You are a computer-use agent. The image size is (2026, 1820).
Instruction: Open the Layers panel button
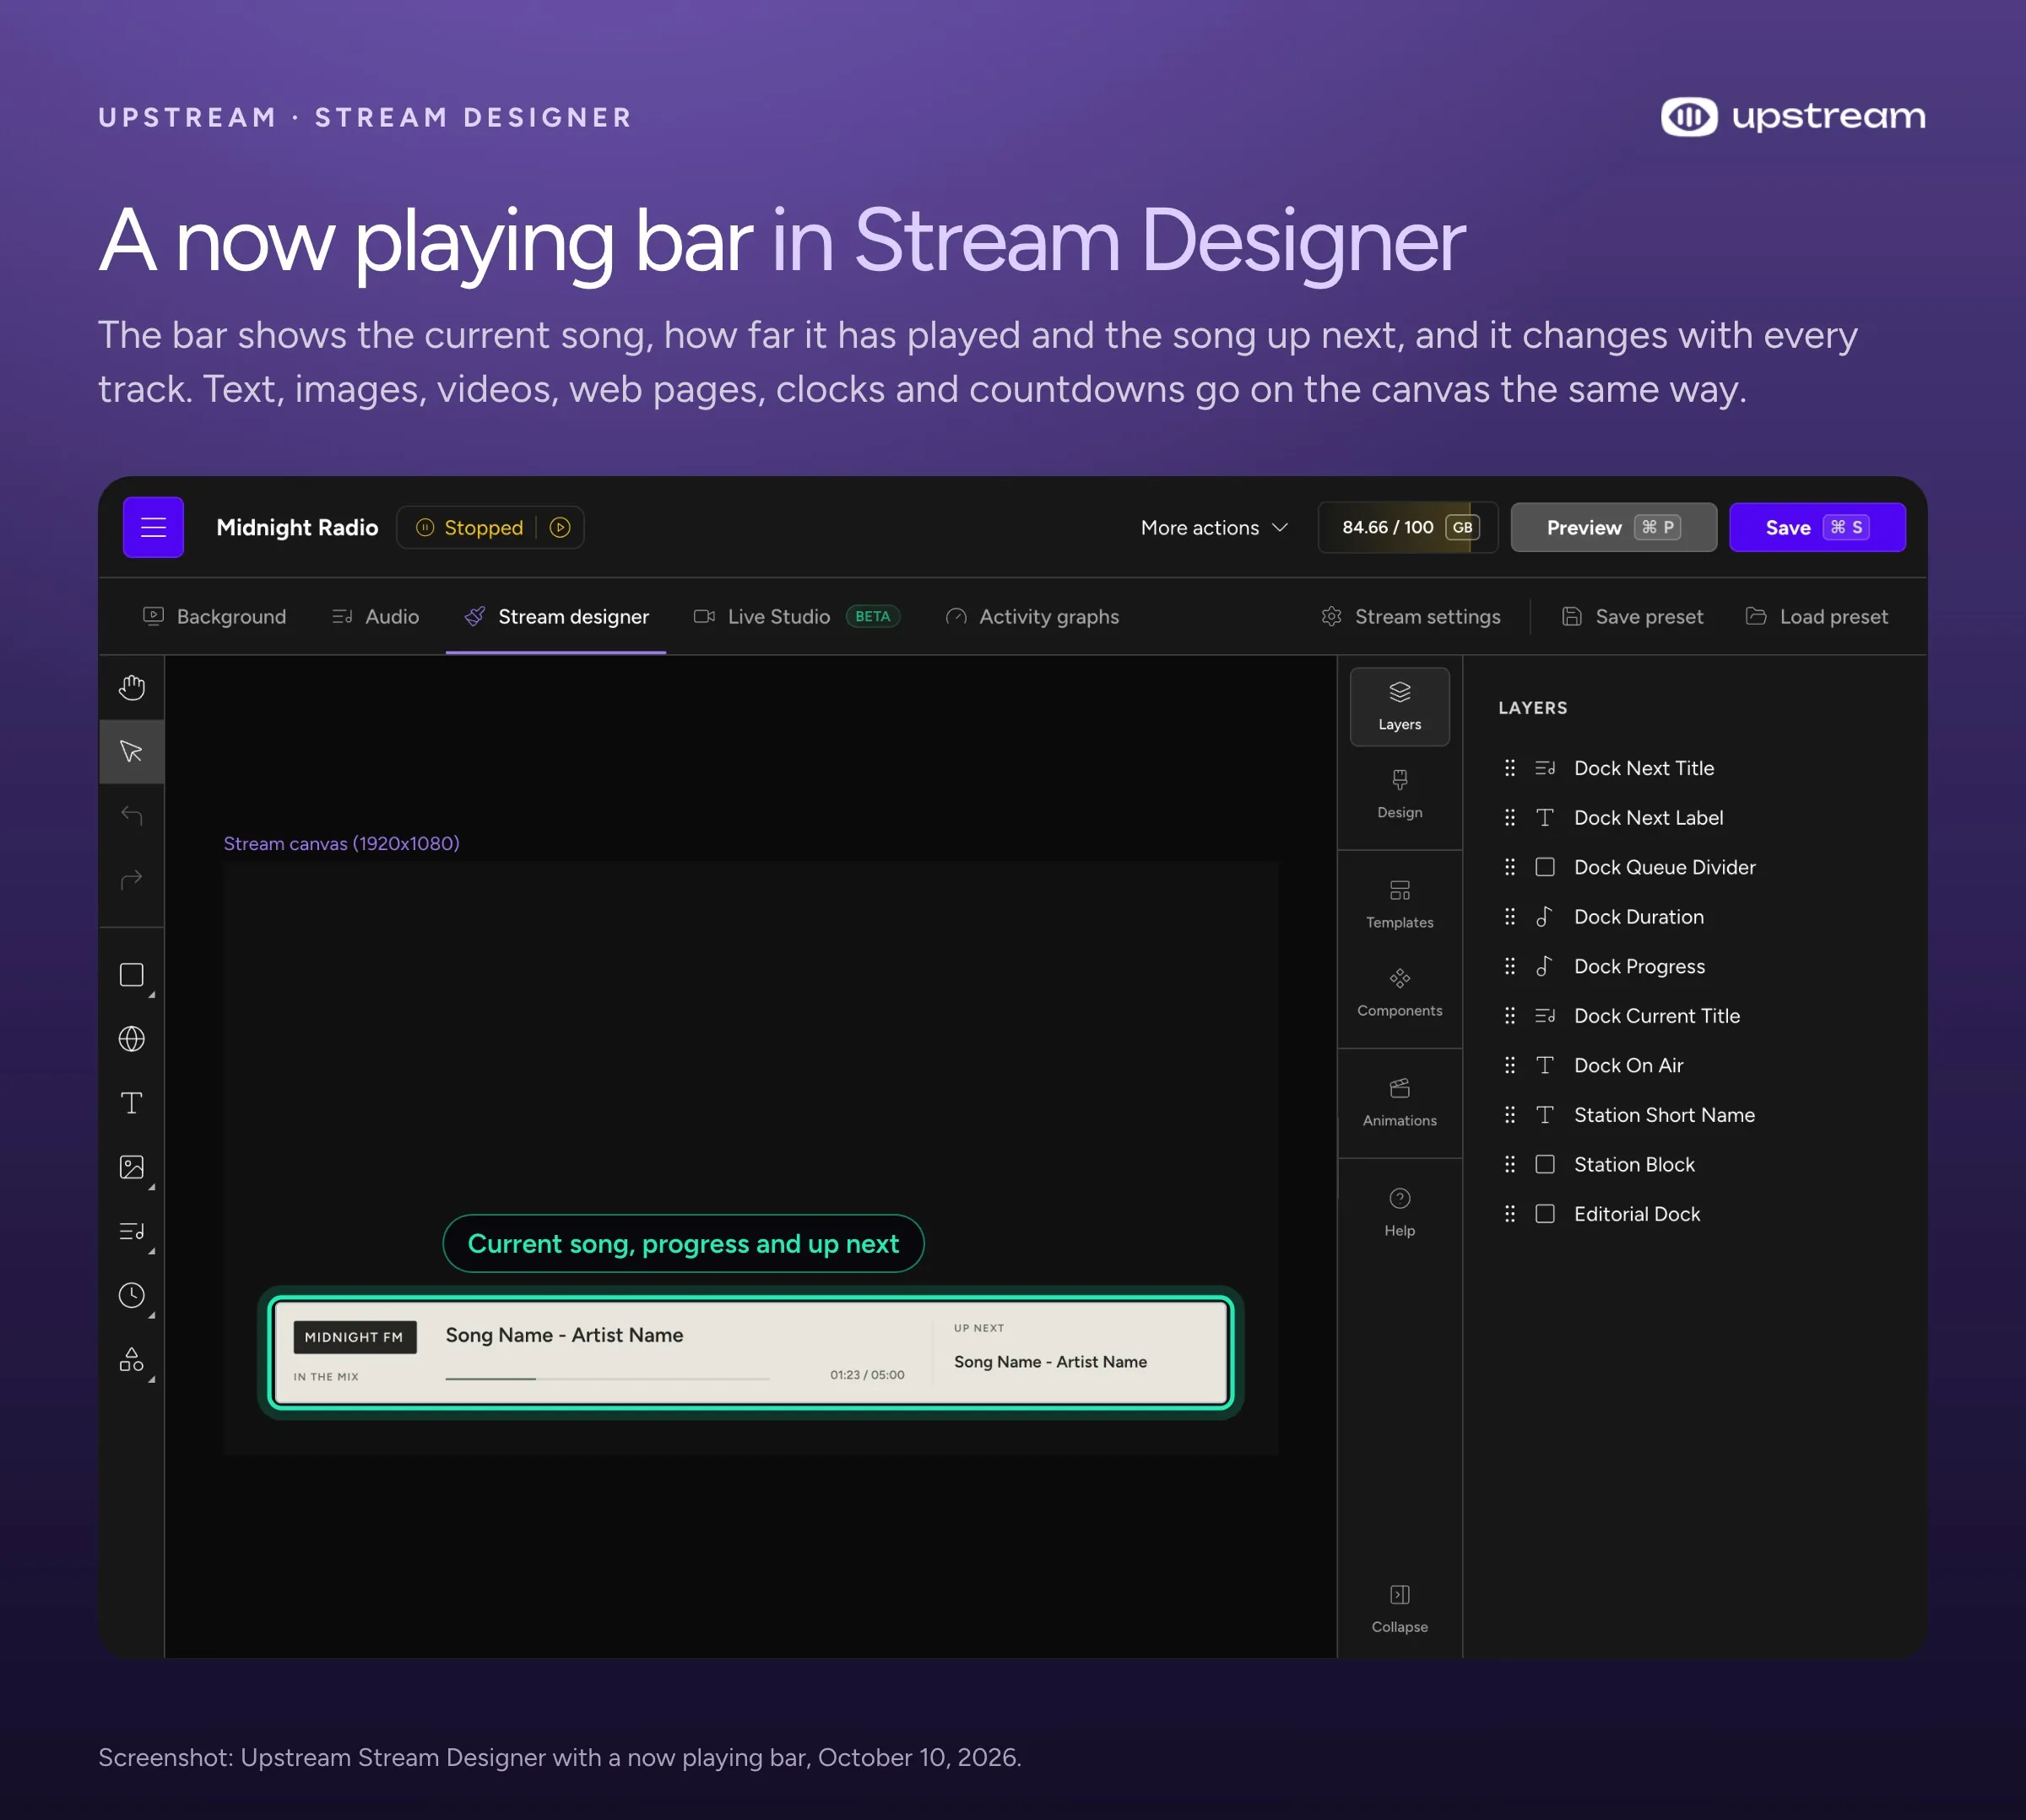1399,706
